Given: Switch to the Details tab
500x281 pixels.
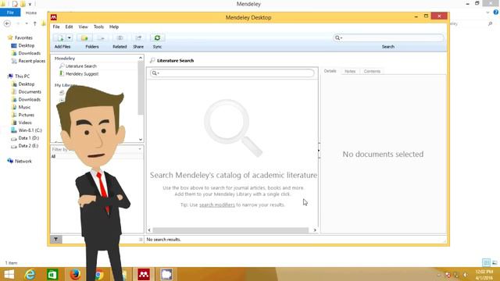Looking at the screenshot, I should (x=330, y=71).
